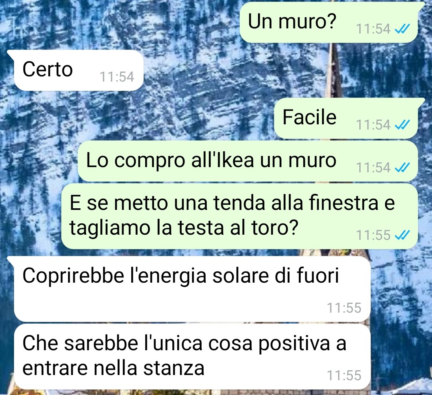Tap the read ticks next to 11:55 sent message
This screenshot has height=395, width=432.
point(402,235)
